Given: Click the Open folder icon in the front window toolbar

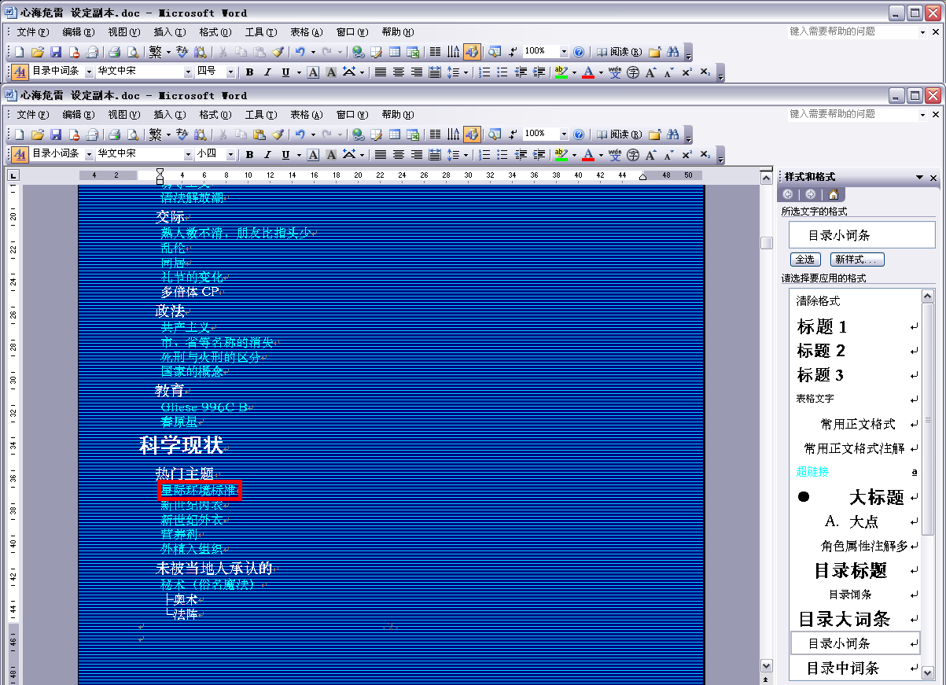Looking at the screenshot, I should click(x=38, y=134).
